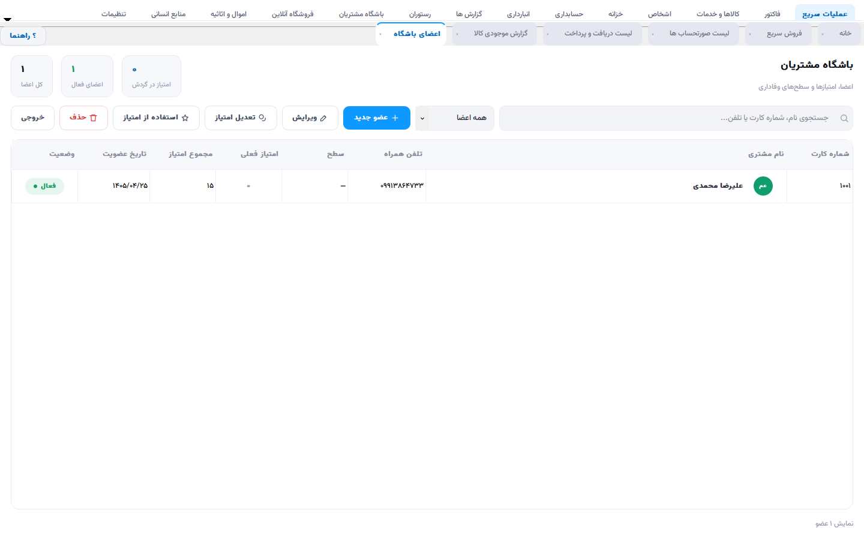Viewport: 864px width, 540px height.
Task: Click the green avatar of علیرضا محمدی
Action: [x=763, y=186]
